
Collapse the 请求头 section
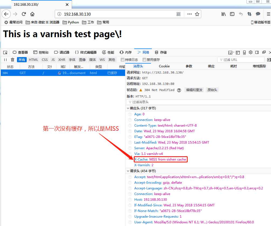(x=128, y=171)
